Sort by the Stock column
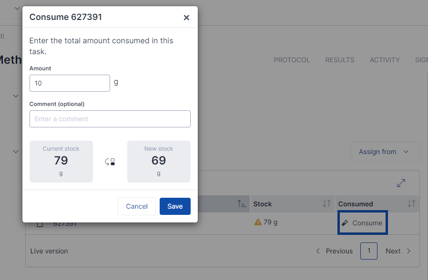428x280 pixels. (327, 203)
